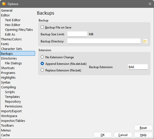Open Directories settings
Screen dimensions: 154x139
(9, 58)
